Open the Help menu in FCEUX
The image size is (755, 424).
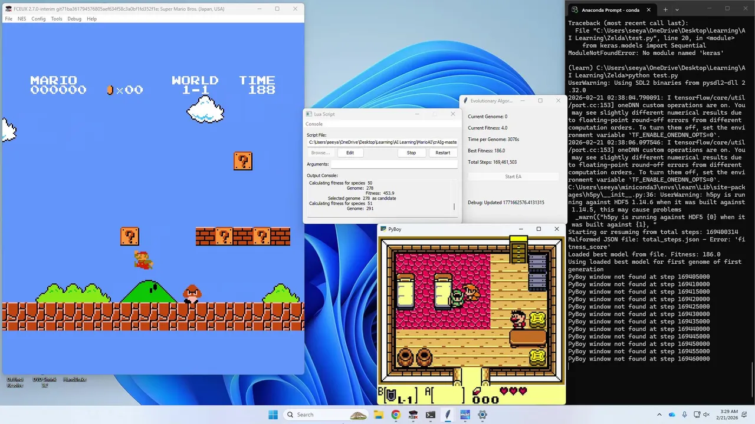point(91,19)
